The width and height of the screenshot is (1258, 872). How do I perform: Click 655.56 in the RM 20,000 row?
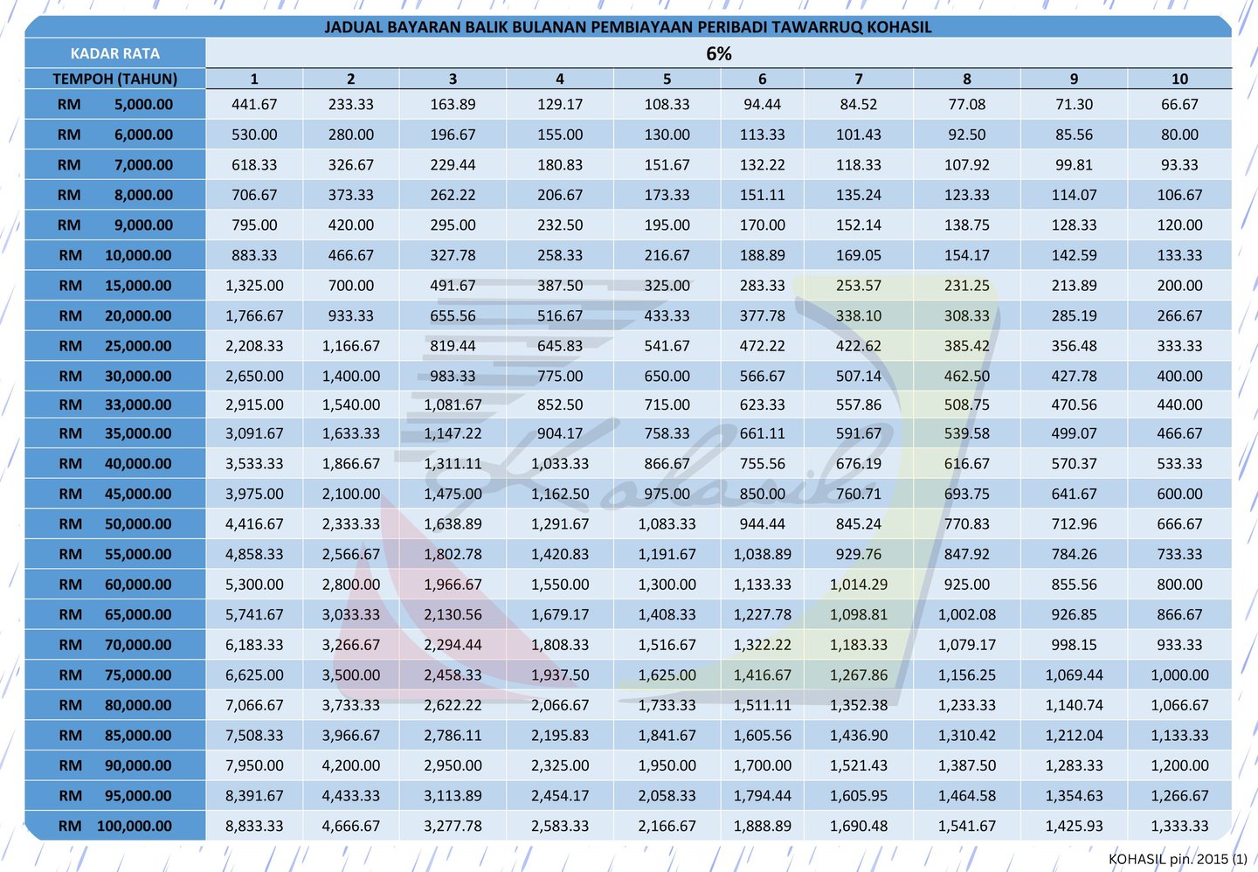pyautogui.click(x=453, y=315)
